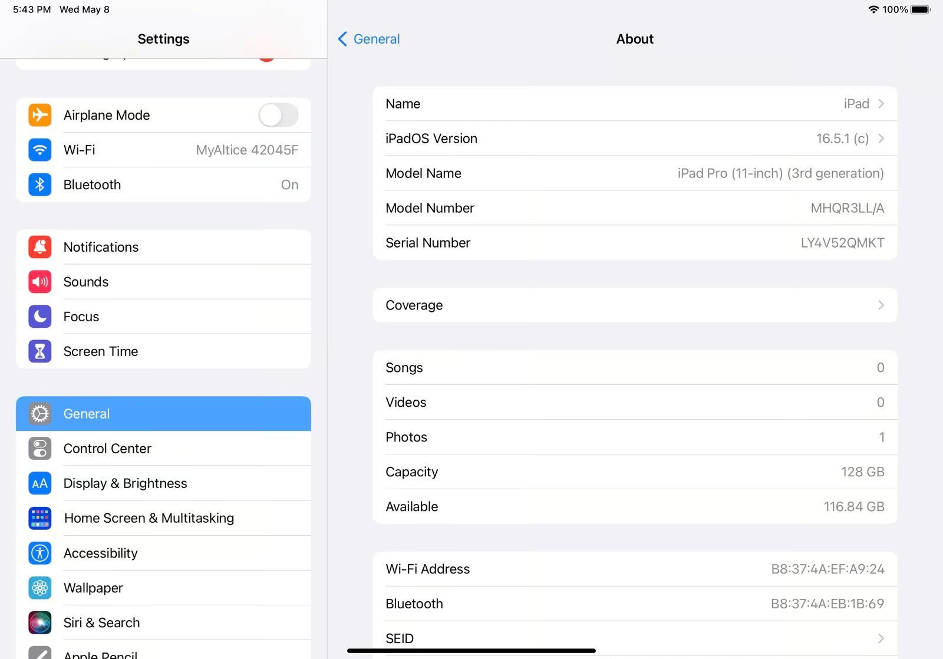The height and width of the screenshot is (659, 943).
Task: Select the Sounds speaker icon
Action: pyautogui.click(x=39, y=282)
